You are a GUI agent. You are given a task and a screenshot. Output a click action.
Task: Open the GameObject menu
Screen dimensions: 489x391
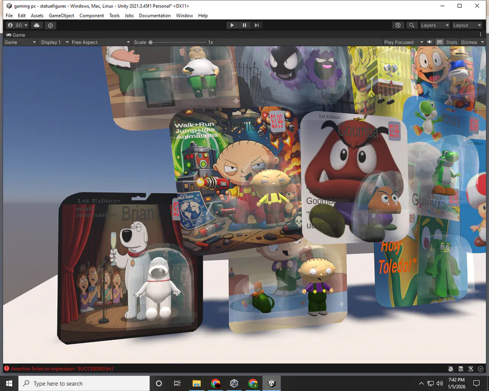click(x=61, y=16)
